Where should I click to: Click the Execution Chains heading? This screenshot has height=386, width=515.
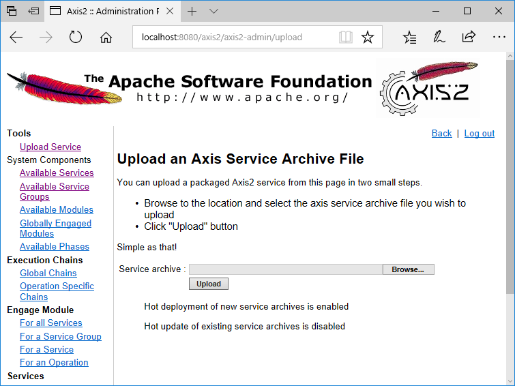44,261
